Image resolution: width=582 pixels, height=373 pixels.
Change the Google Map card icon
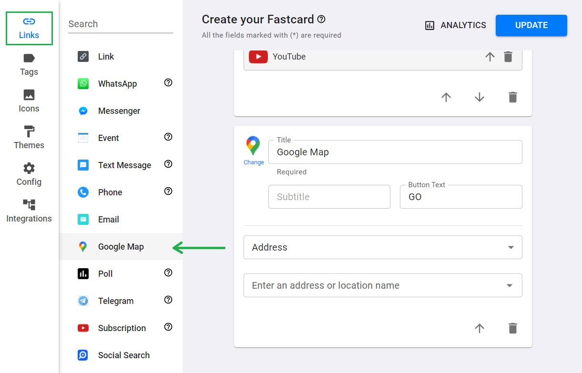pyautogui.click(x=254, y=162)
